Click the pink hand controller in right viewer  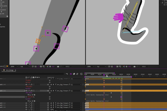[118, 17]
